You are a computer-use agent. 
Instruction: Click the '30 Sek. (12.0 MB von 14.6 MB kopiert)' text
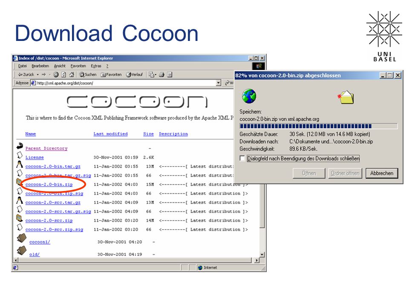click(x=330, y=134)
